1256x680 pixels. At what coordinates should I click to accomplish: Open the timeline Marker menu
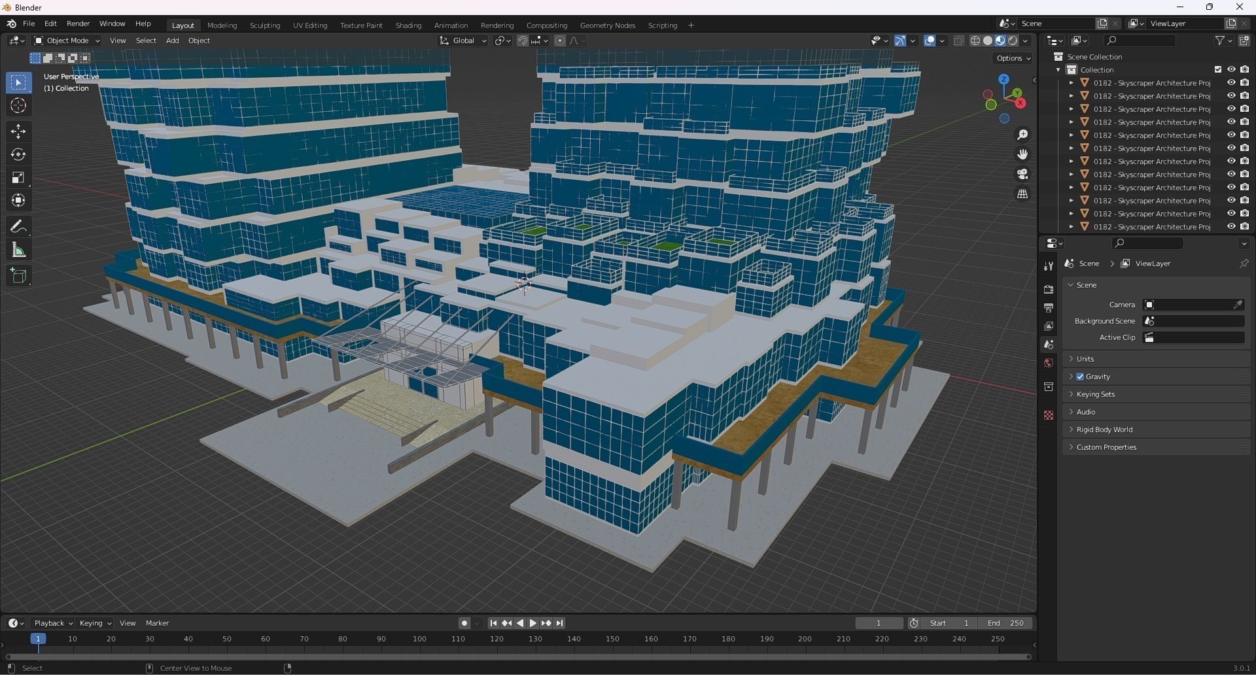157,623
